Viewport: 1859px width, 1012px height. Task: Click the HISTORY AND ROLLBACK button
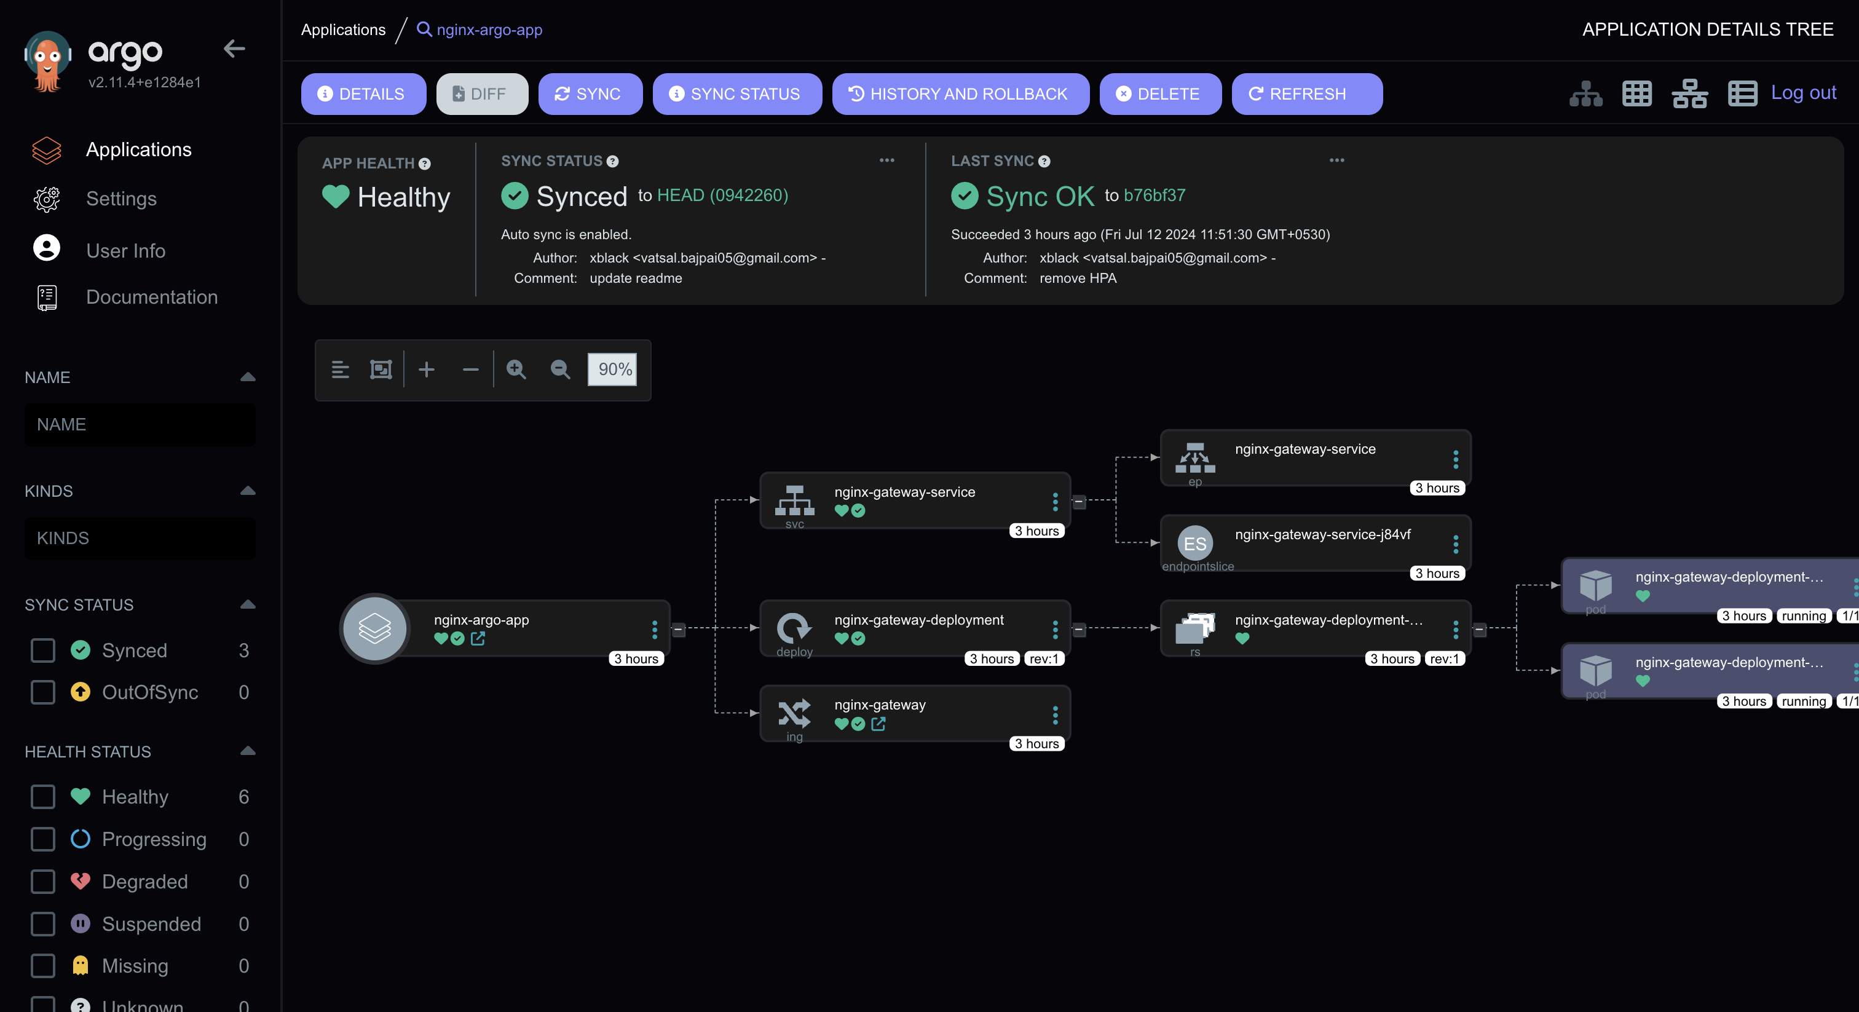[x=960, y=94]
